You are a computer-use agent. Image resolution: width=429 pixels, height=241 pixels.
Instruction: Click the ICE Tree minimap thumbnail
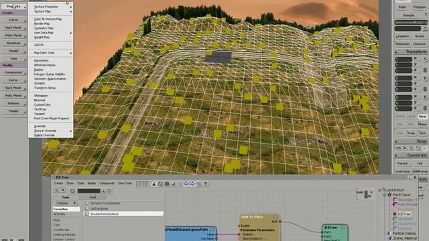[365, 193]
